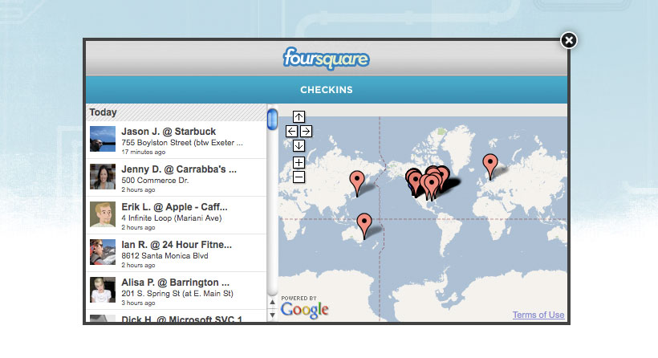This screenshot has height=358, width=658.
Task: Zoom out the map with minus button
Action: pos(299,177)
